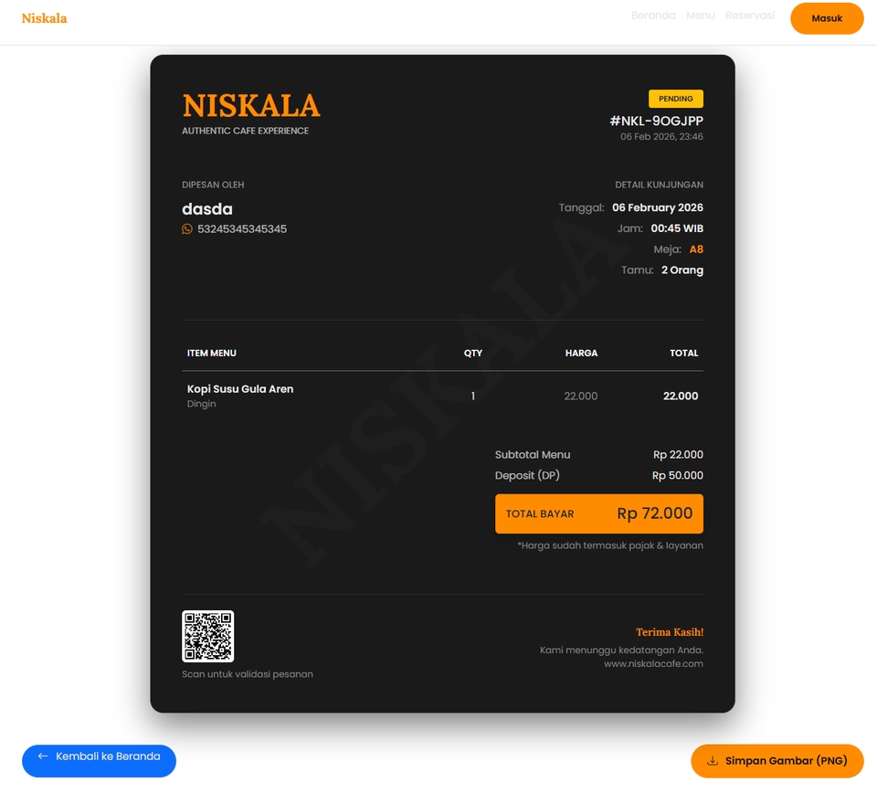The height and width of the screenshot is (793, 877).
Task: Click the visit time 00:45 WIB
Action: click(x=677, y=228)
